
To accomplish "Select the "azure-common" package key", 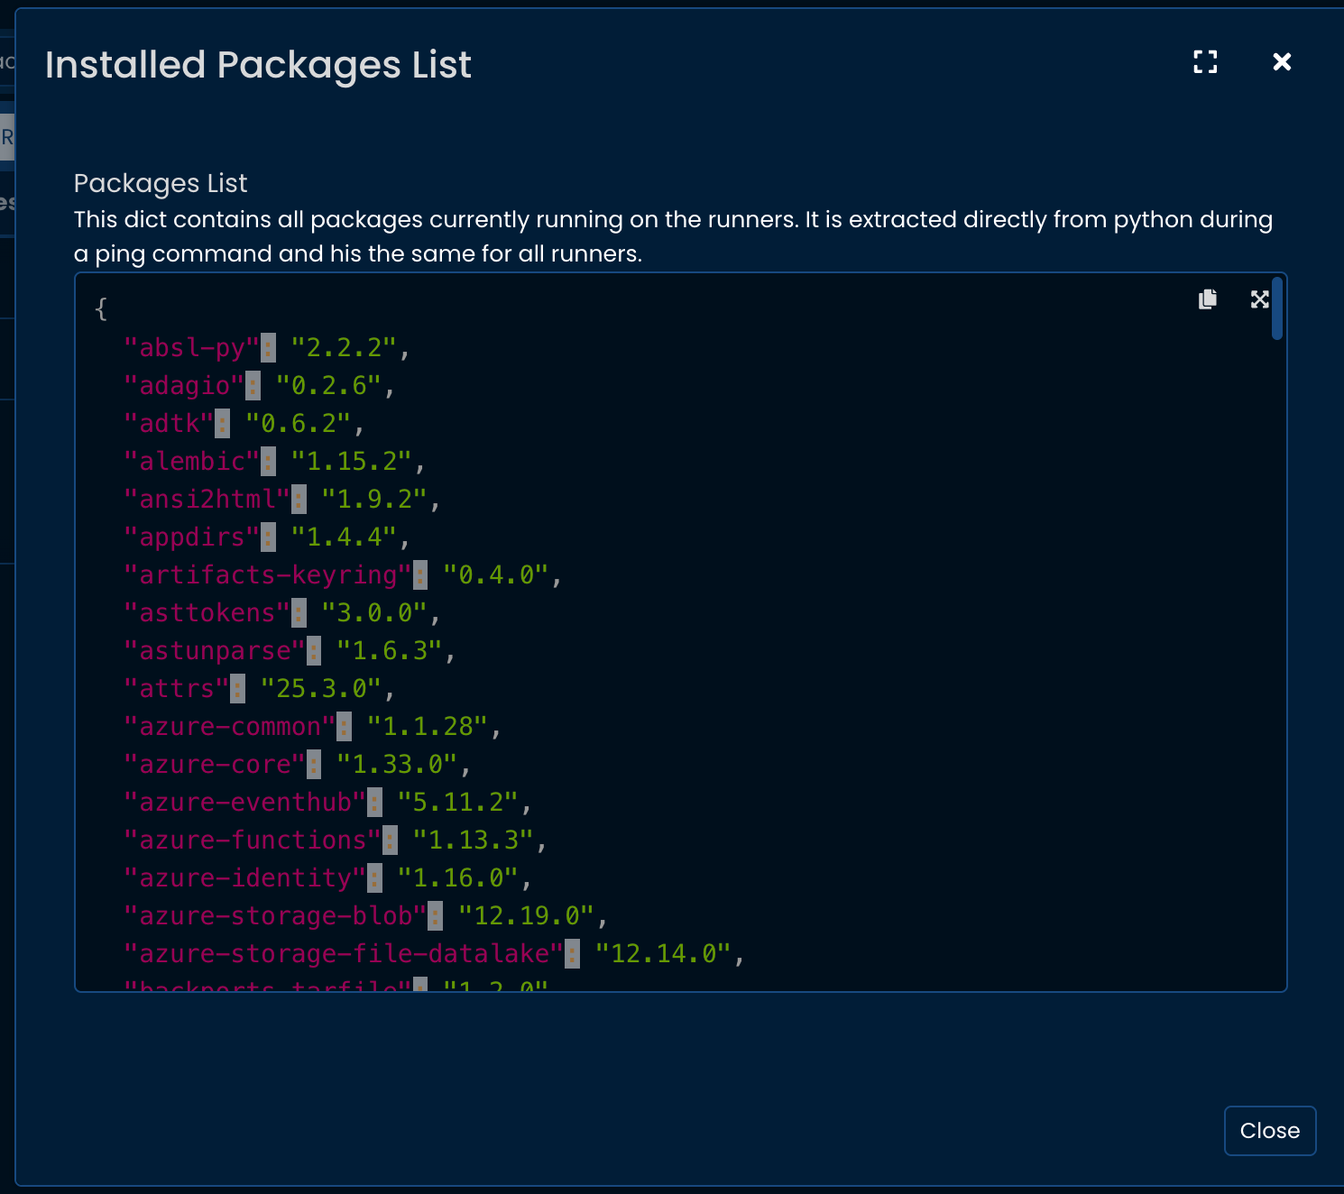I will 229,727.
